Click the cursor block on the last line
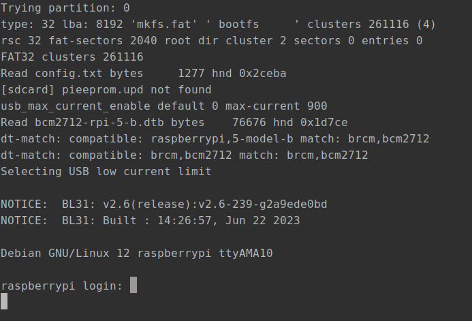The image size is (472, 321). 4,301
